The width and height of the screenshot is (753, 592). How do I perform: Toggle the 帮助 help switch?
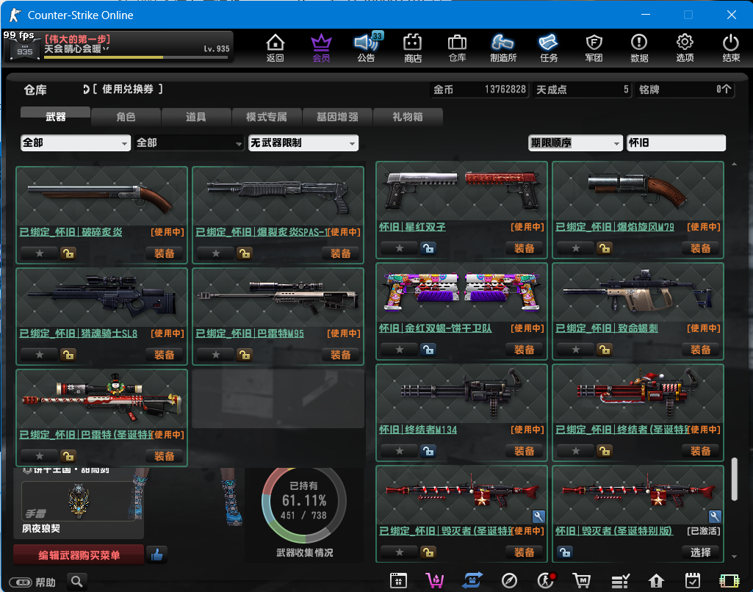click(x=20, y=582)
